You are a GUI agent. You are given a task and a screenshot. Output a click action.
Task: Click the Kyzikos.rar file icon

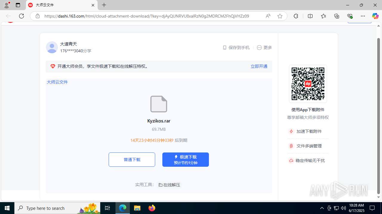pyautogui.click(x=159, y=104)
